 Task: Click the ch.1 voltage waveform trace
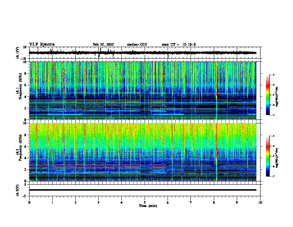(x=142, y=53)
